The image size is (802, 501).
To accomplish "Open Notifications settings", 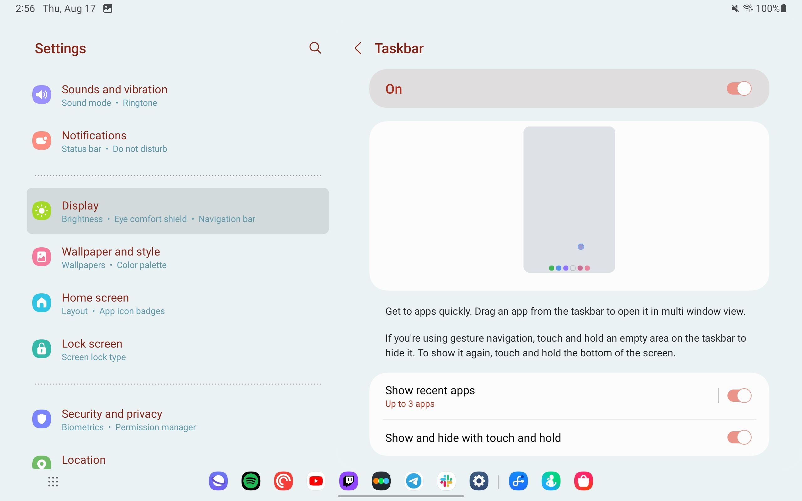I will coord(178,141).
